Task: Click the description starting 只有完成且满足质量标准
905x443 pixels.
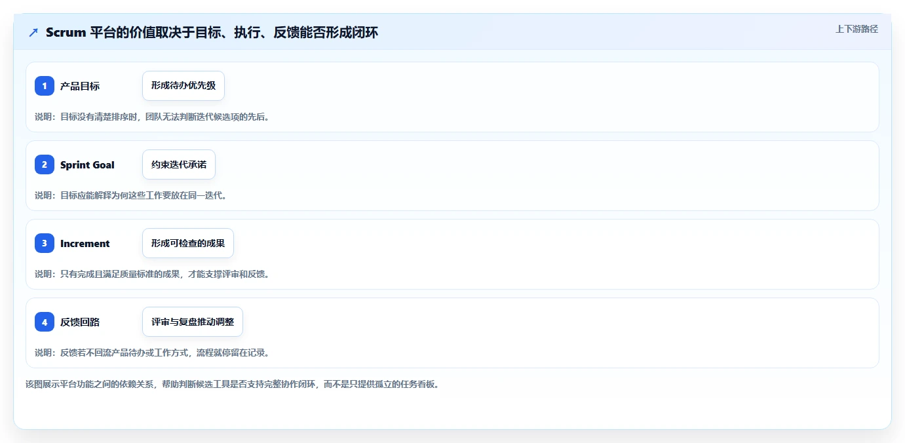Action: pyautogui.click(x=152, y=274)
